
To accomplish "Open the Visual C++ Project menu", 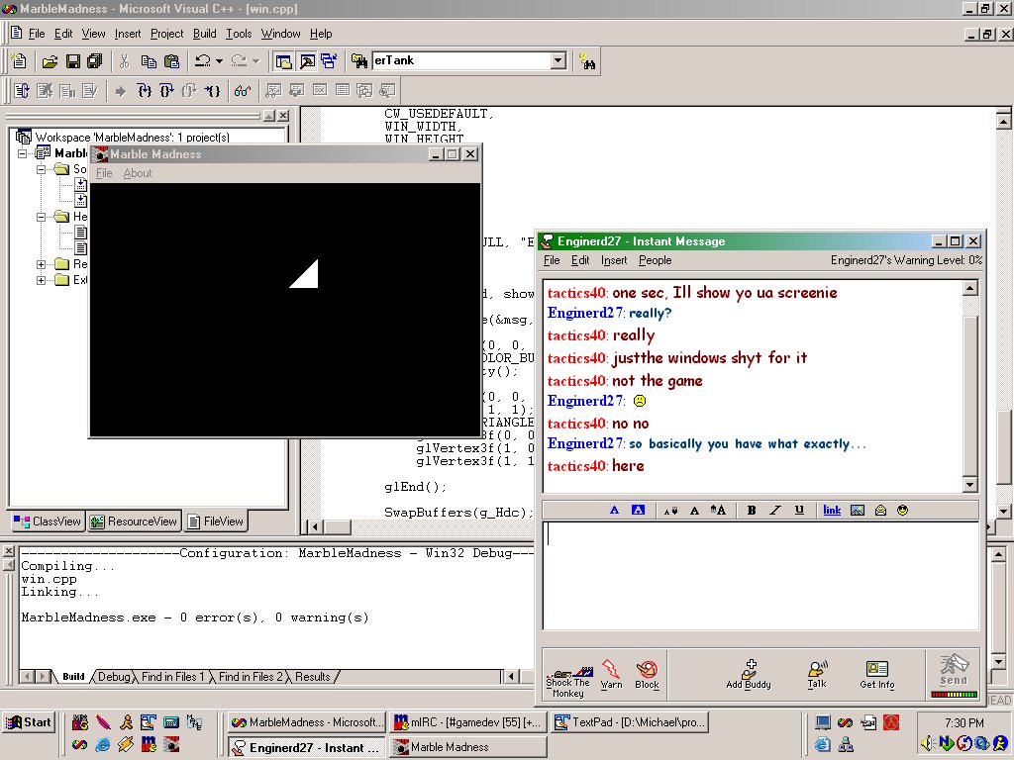I will pyautogui.click(x=166, y=34).
